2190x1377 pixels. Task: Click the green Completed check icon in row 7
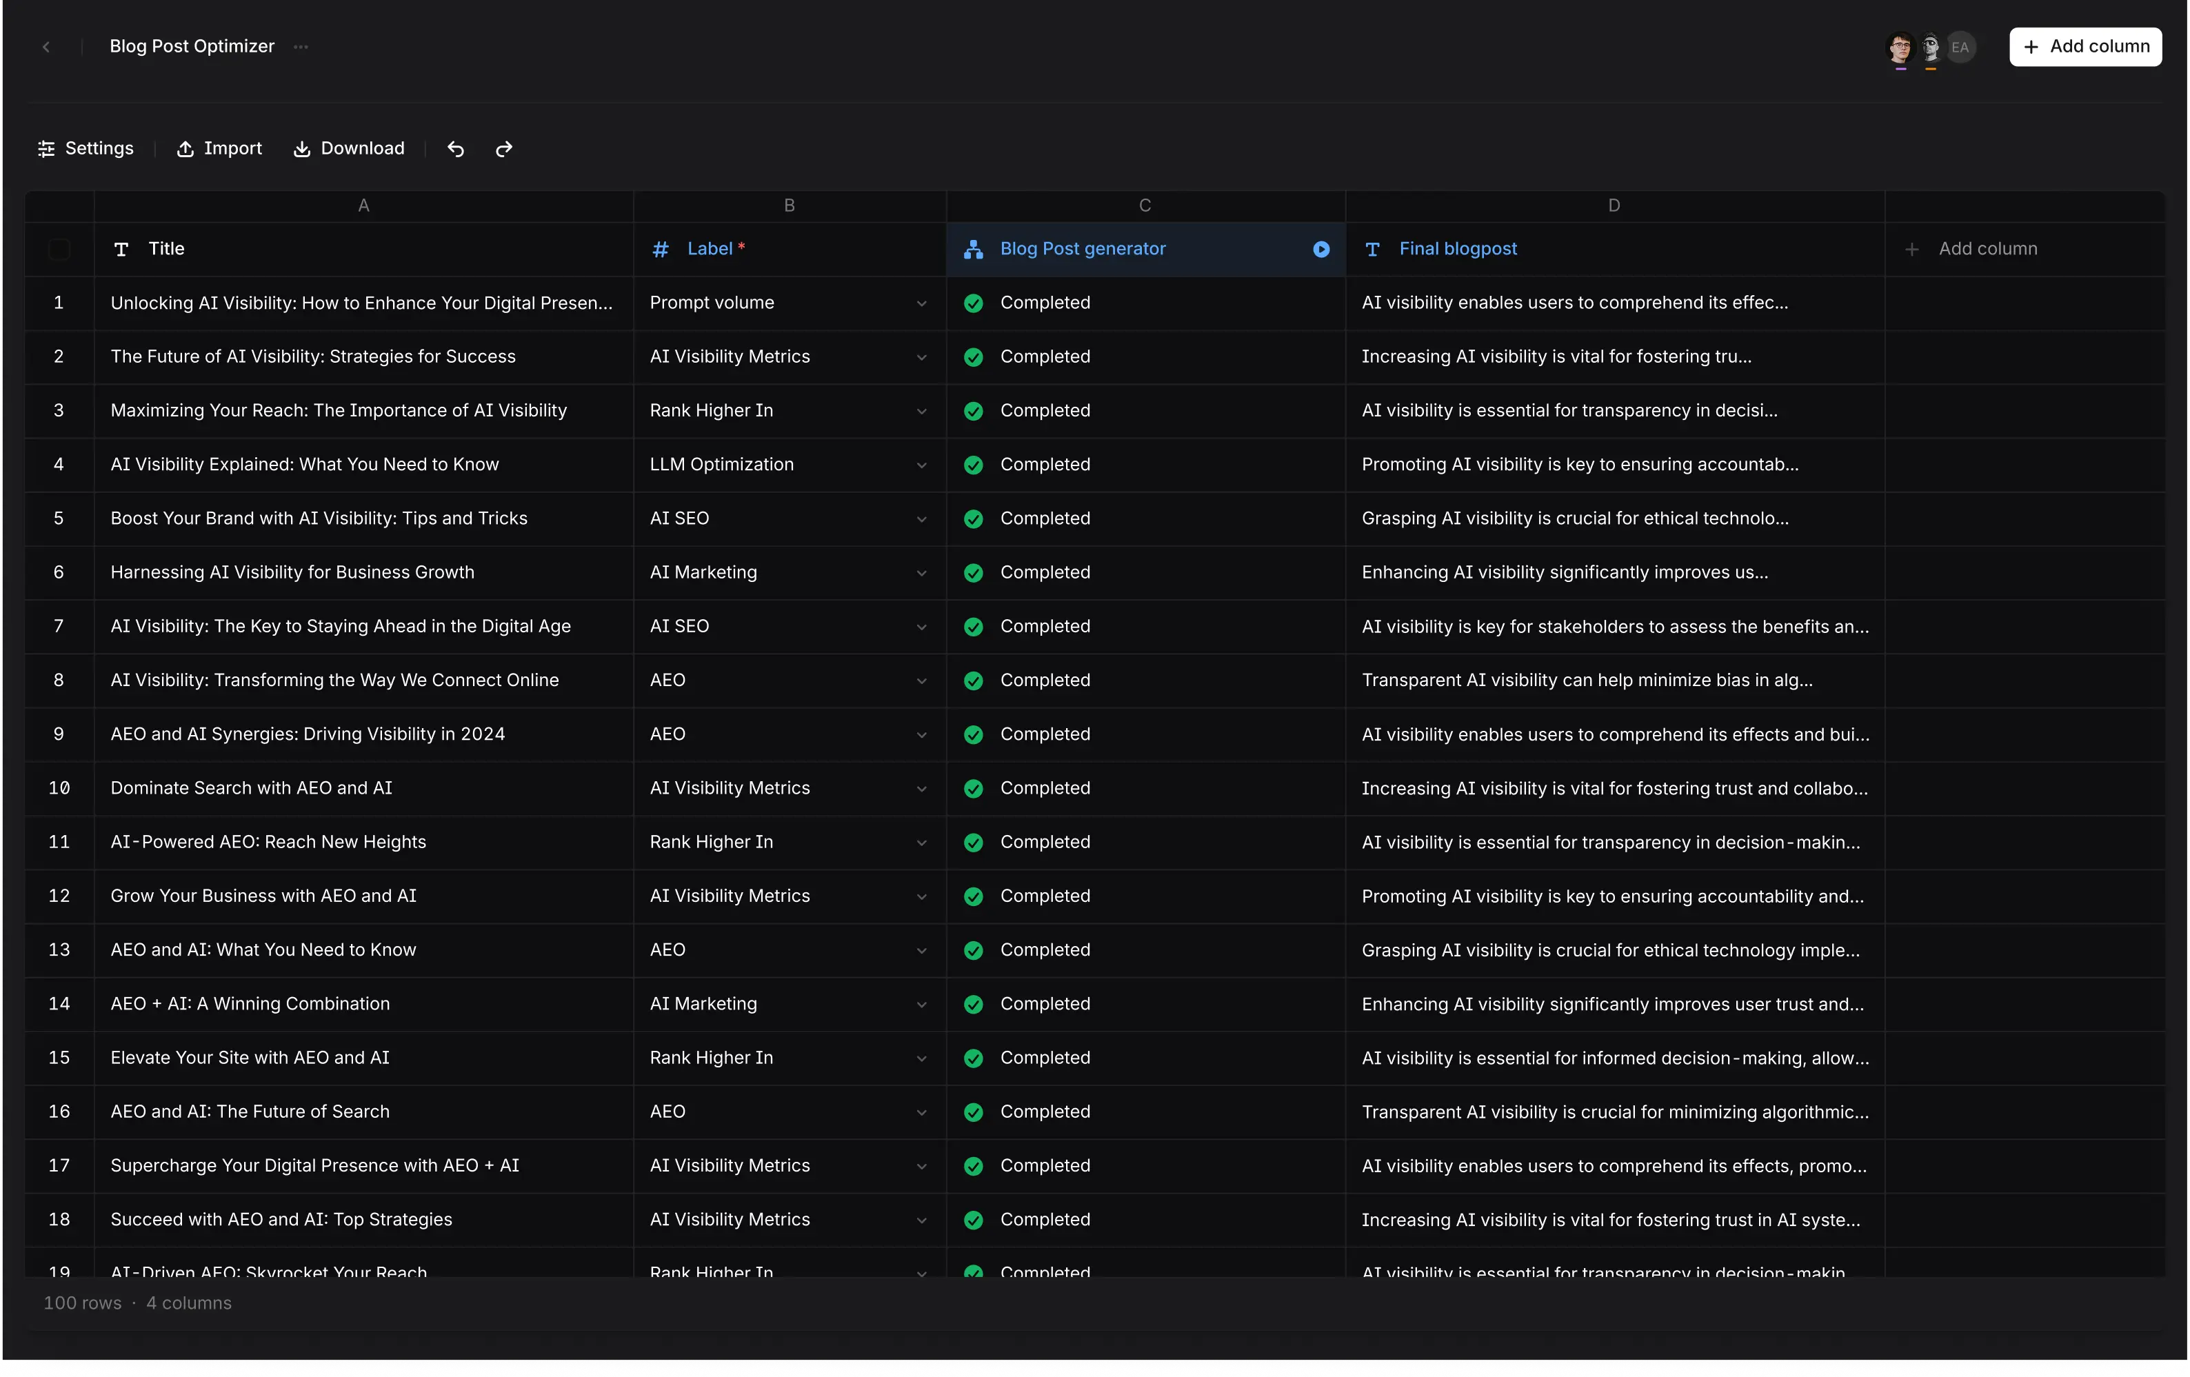pyautogui.click(x=973, y=627)
